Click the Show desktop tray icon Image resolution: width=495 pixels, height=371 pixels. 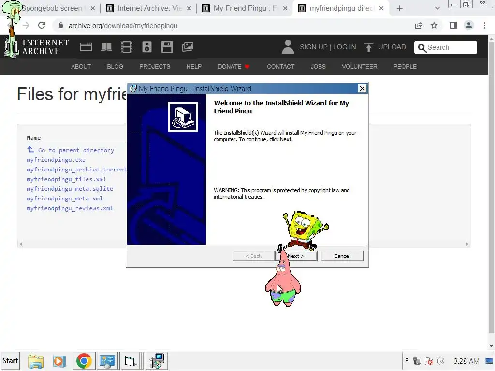click(x=489, y=360)
